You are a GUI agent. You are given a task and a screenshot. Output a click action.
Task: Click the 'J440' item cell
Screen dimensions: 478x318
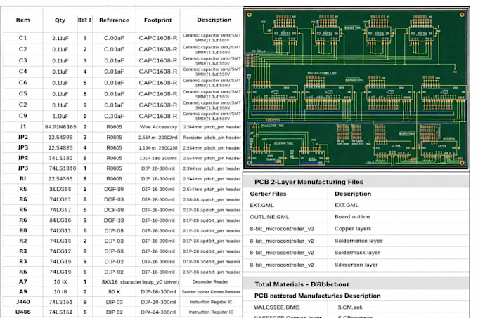point(23,302)
